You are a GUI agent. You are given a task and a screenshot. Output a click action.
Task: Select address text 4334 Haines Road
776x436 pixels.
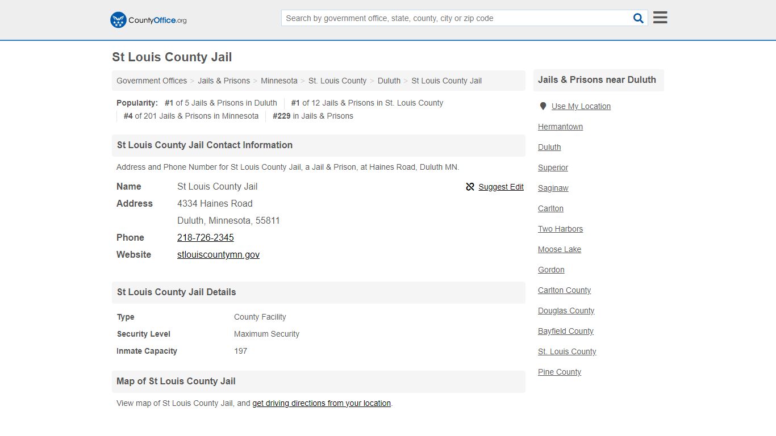pos(215,203)
